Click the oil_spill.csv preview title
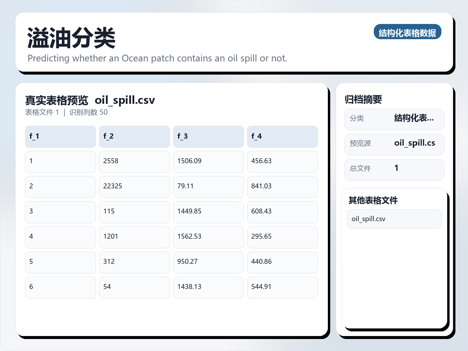Viewport: 468px width, 351px height. pyautogui.click(x=126, y=100)
